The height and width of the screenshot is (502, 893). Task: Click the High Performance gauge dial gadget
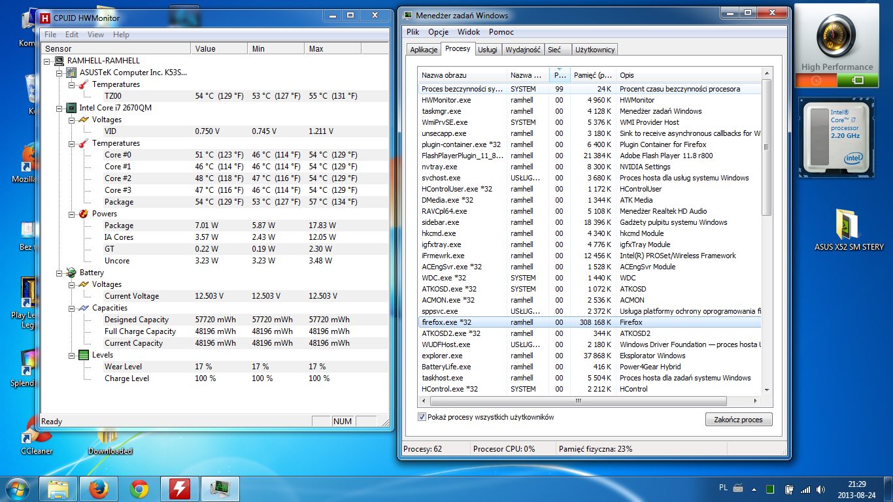(837, 34)
